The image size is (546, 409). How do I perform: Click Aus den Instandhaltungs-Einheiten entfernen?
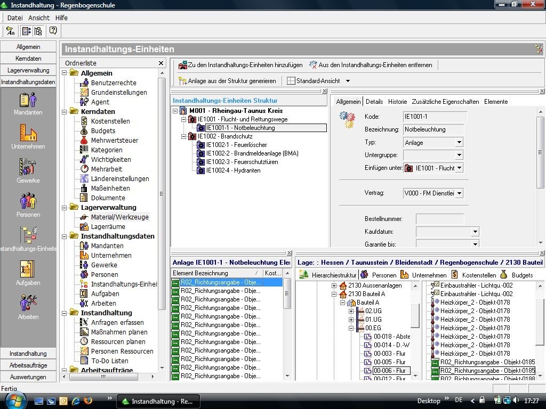pos(371,65)
